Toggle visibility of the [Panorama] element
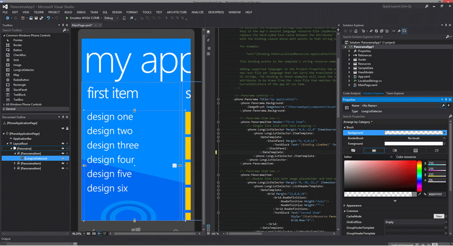The height and width of the screenshot is (246, 453). (x=63, y=148)
